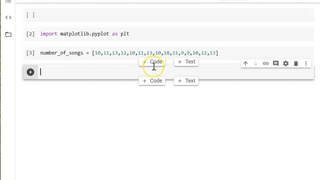This screenshot has width=320, height=180.
Task: Click into the active empty code cell editor
Action: (x=175, y=72)
